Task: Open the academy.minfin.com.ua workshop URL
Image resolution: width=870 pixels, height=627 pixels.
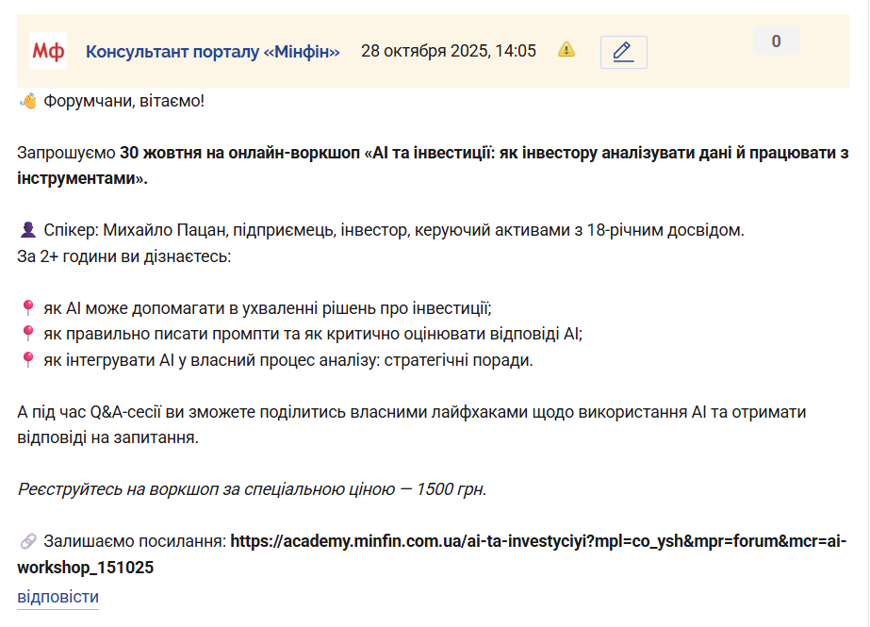Action: tap(432, 553)
